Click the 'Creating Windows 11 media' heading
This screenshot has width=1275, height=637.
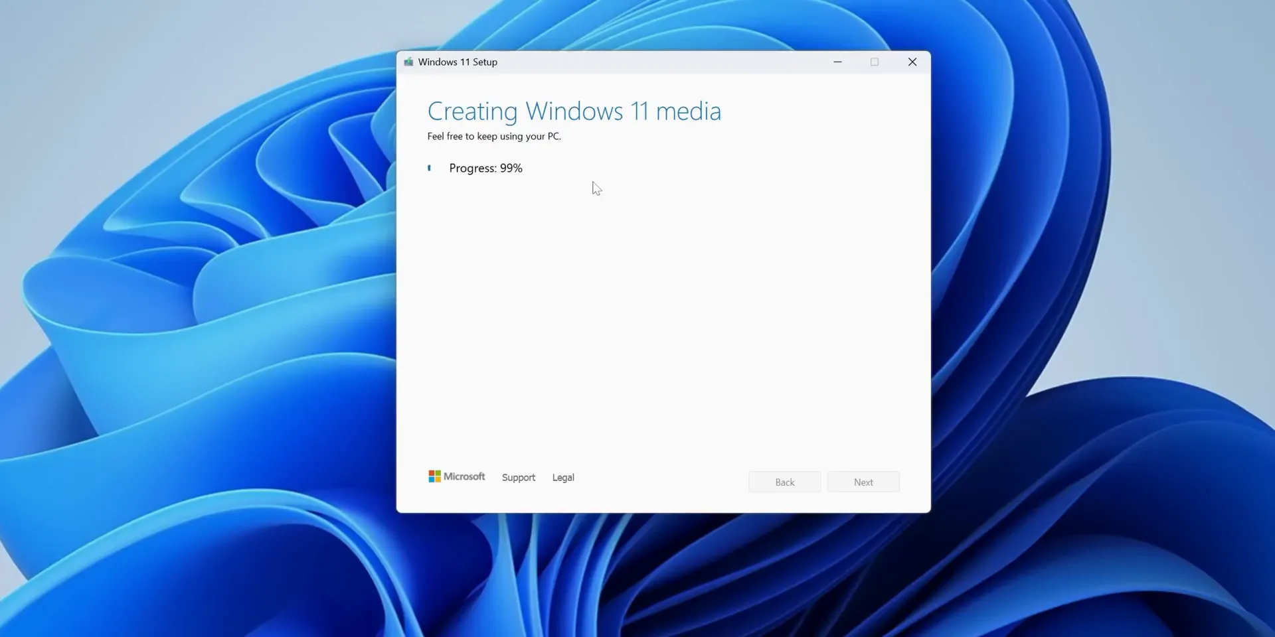click(574, 111)
